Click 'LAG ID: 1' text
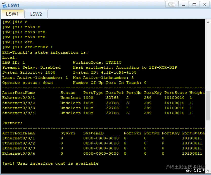Viewport: 211px width, 175px height. point(13,62)
